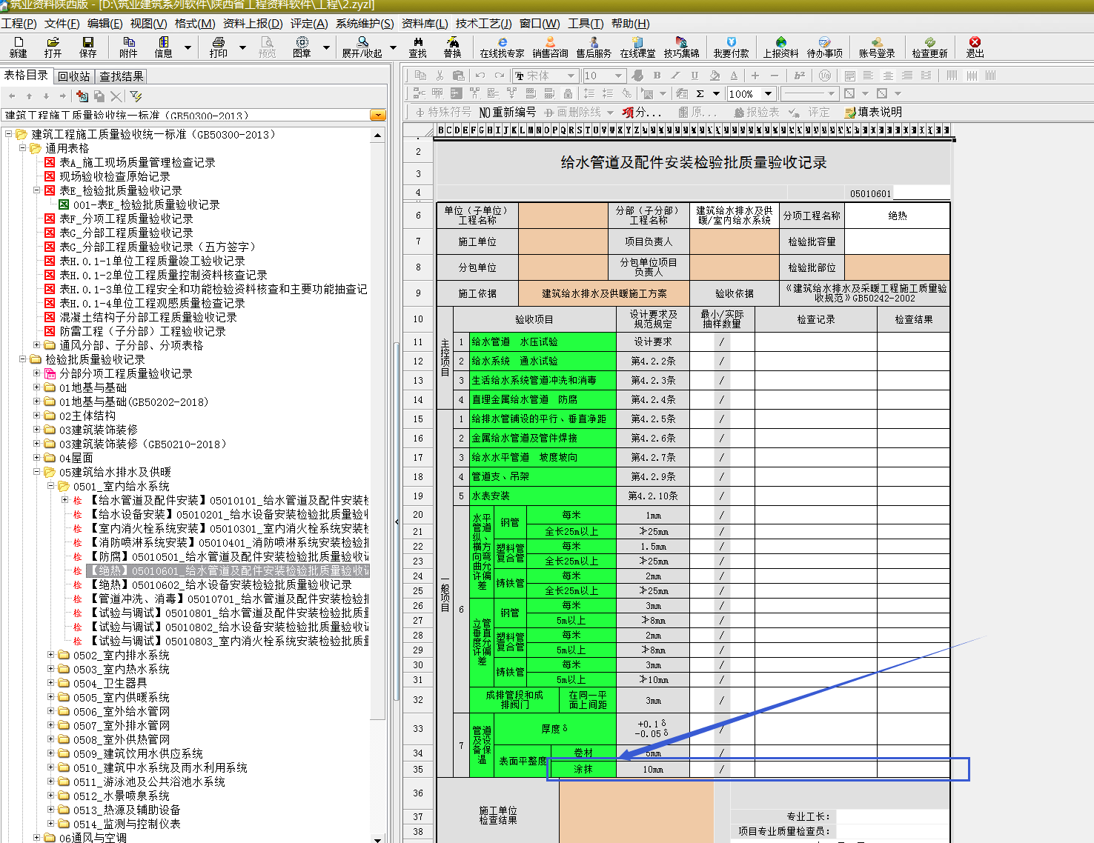Open the 编辑(E) menu
This screenshot has height=843, width=1094.
[105, 24]
